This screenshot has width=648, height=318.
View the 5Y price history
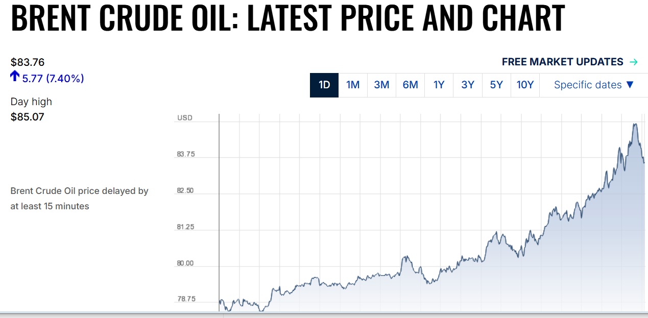click(x=496, y=85)
